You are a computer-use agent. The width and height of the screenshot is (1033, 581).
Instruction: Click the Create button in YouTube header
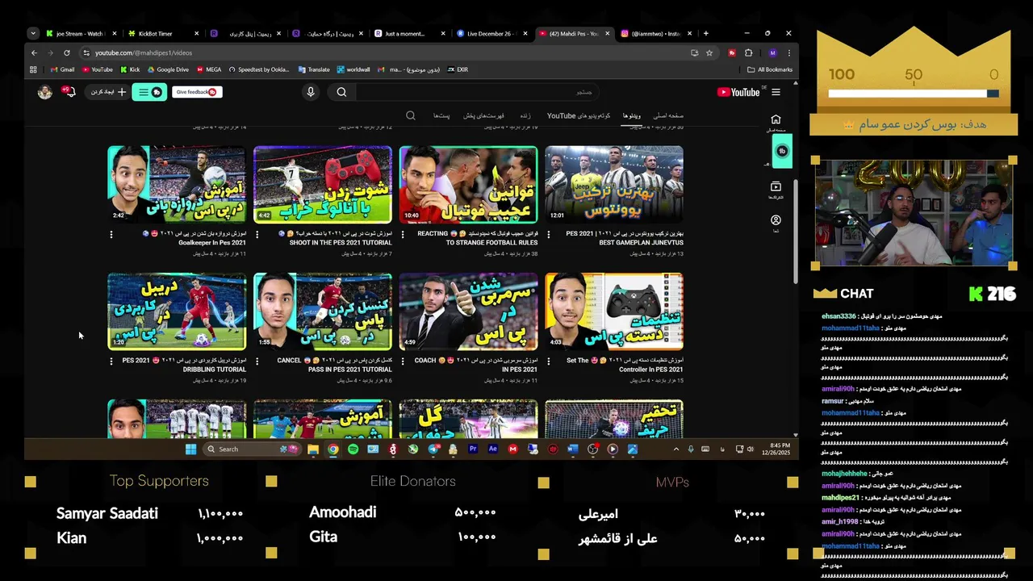106,92
